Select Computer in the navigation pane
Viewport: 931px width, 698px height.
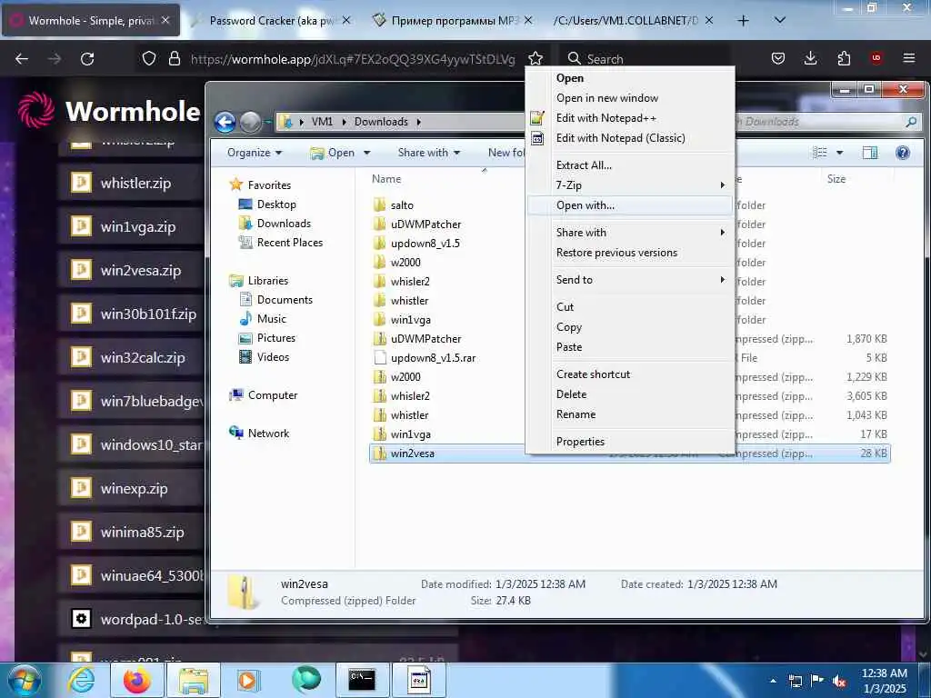pos(273,394)
